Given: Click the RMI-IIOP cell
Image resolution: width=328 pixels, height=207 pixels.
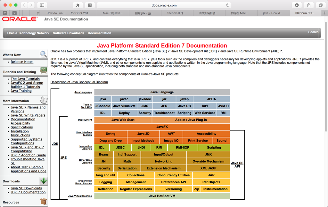Looking at the screenshot, I should [183, 147].
